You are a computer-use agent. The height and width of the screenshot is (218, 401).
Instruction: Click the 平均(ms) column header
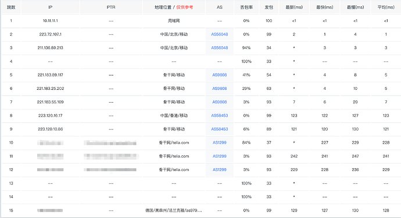[x=386, y=7]
